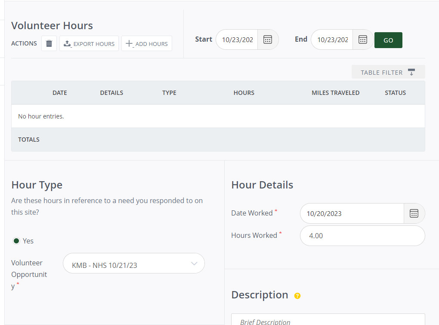This screenshot has height=325, width=439.
Task: Click the Hours Worked input field
Action: pos(362,236)
